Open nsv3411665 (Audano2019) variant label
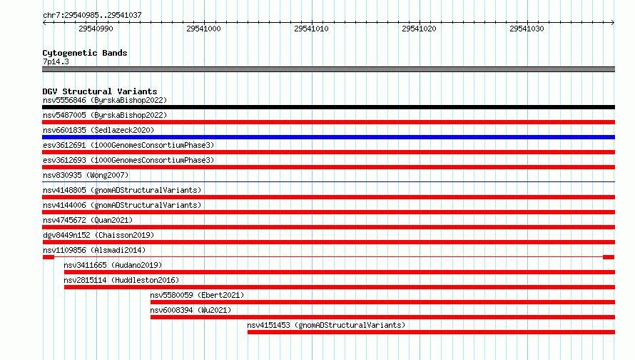The width and height of the screenshot is (635, 360). pyautogui.click(x=113, y=265)
